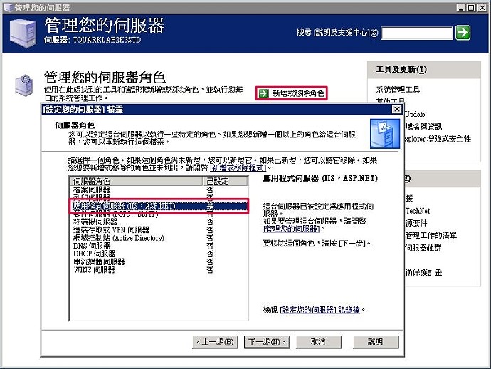Click 新增或移除角色 button
Viewport: 491px width, 369px height.
(291, 93)
